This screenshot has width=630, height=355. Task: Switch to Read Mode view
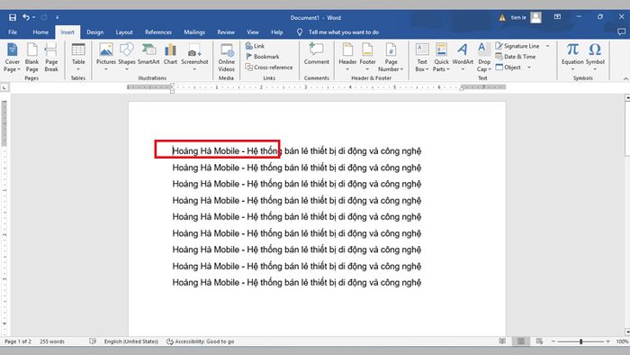pyautogui.click(x=502, y=341)
